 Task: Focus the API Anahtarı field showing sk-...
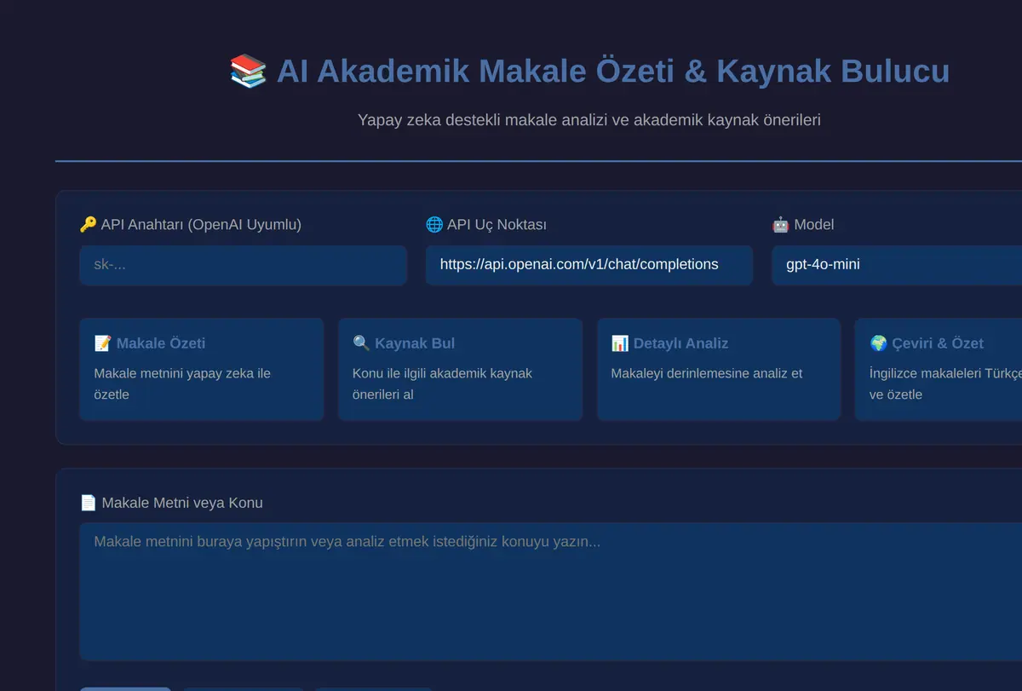(x=243, y=265)
